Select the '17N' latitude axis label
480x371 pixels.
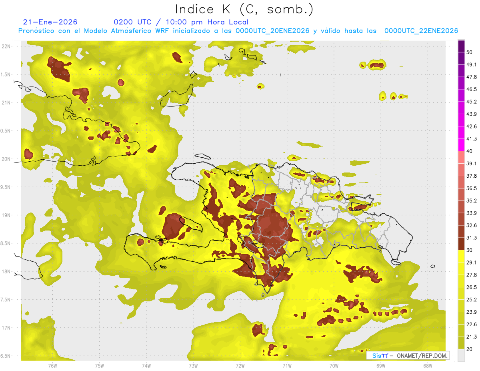point(6,328)
